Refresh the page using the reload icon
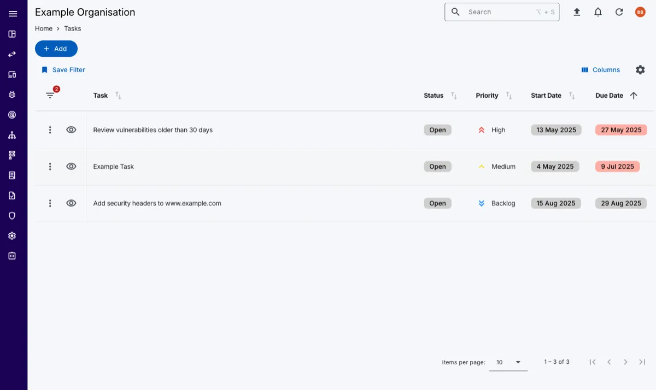Screen dimensions: 656x390 coord(619,12)
